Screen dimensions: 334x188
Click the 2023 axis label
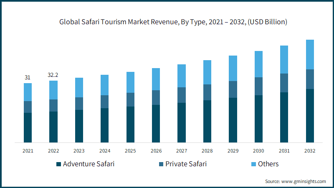coord(79,151)
